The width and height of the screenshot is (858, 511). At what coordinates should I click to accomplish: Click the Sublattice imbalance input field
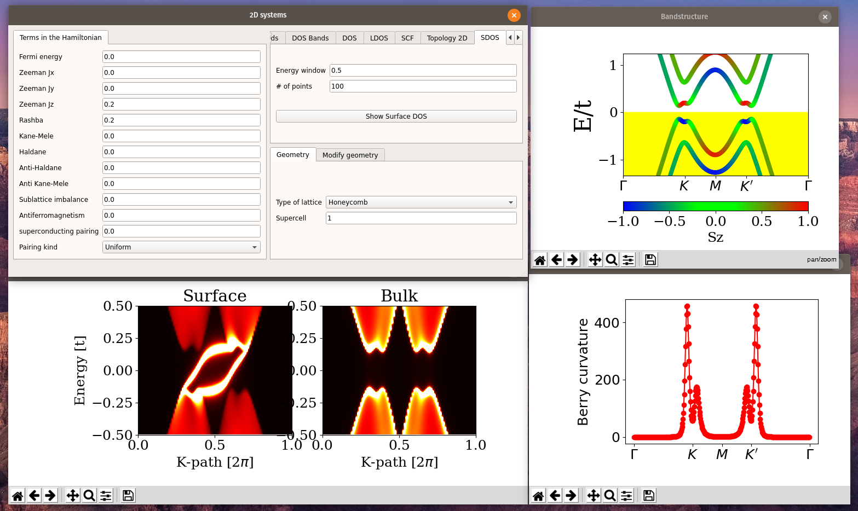181,200
